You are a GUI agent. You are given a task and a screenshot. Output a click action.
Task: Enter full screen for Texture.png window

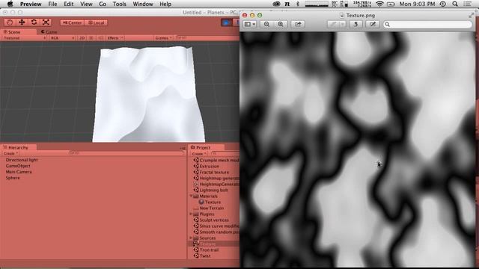click(472, 15)
